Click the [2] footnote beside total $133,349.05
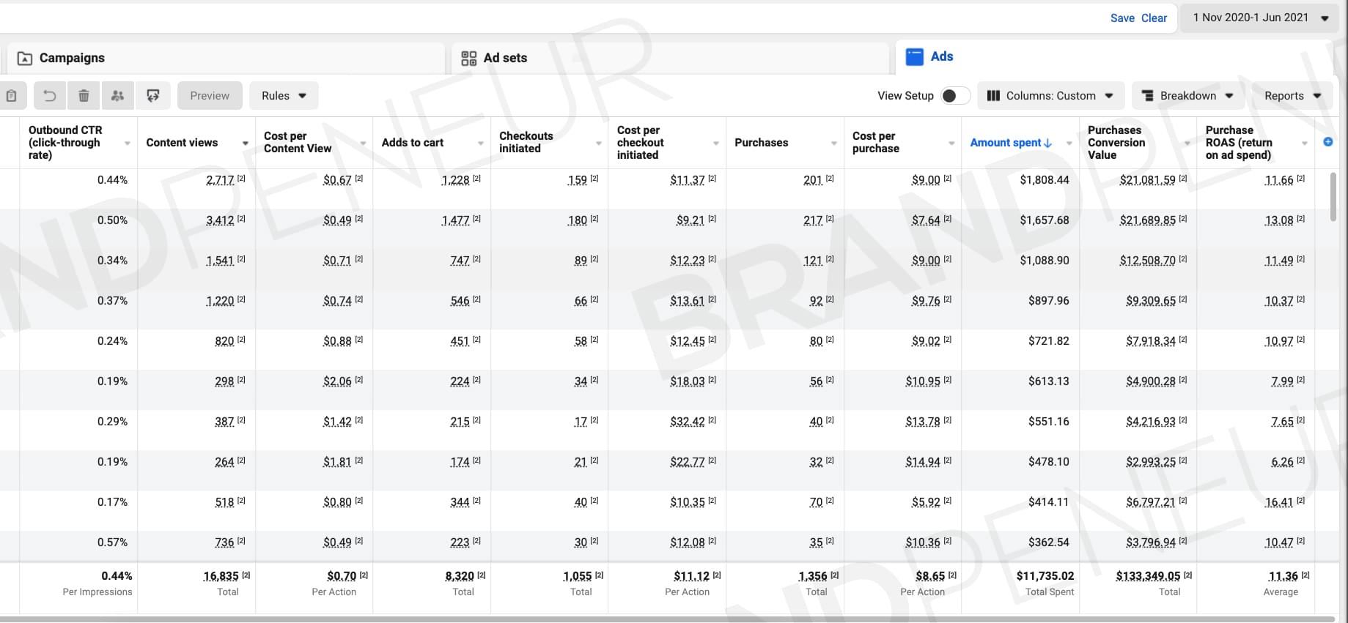Screen dimensions: 1348x623 tap(1188, 575)
